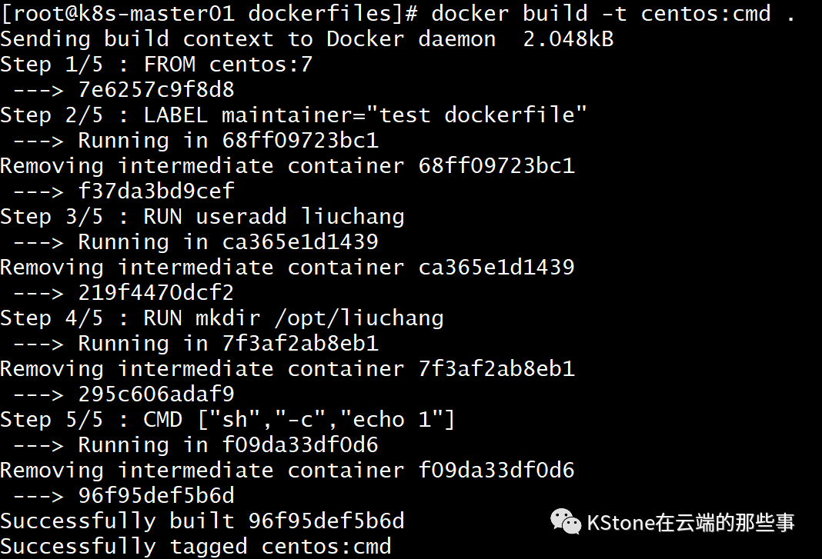This screenshot has width=822, height=559.
Task: Click the layer hash f37da3bd9cef
Action: (156, 191)
